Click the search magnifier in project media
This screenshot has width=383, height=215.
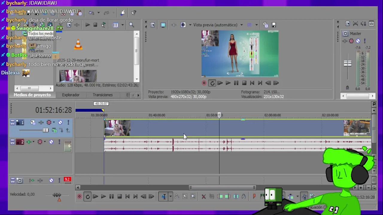(x=131, y=25)
